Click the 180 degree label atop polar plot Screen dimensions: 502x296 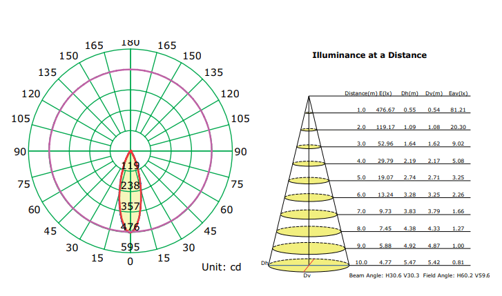tap(131, 43)
